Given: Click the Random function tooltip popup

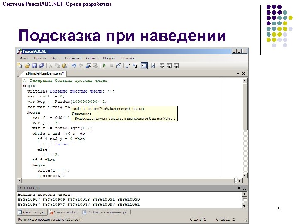Looking at the screenshot, I should pos(124,114).
